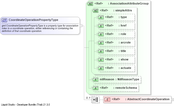Click the CT icon of CoordinateOperationPropertyType
174x106 pixels.
pyautogui.click(x=4, y=20)
